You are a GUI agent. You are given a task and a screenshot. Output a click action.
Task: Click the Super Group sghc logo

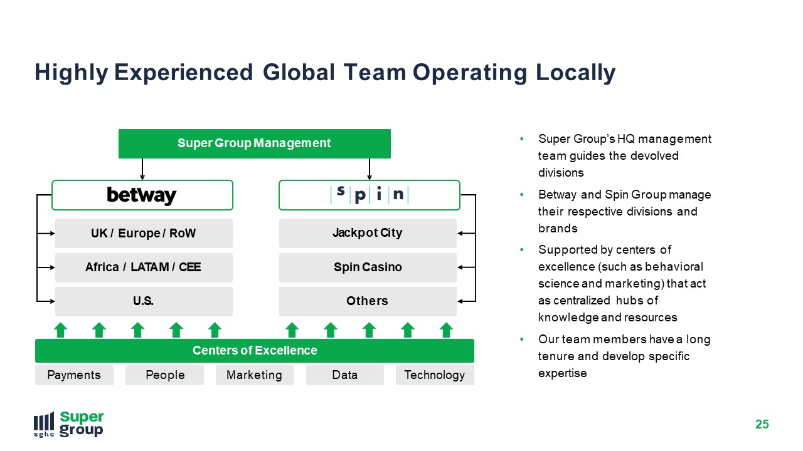point(68,424)
